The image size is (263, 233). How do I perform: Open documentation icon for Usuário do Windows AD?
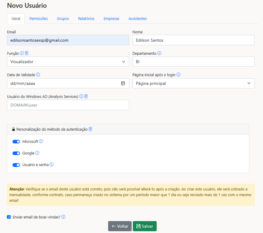coord(86,96)
